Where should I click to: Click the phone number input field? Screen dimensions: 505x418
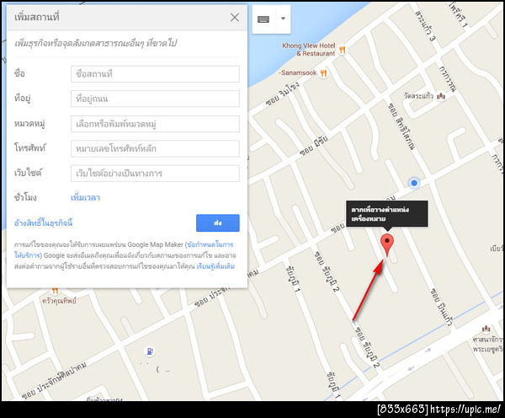pyautogui.click(x=155, y=148)
